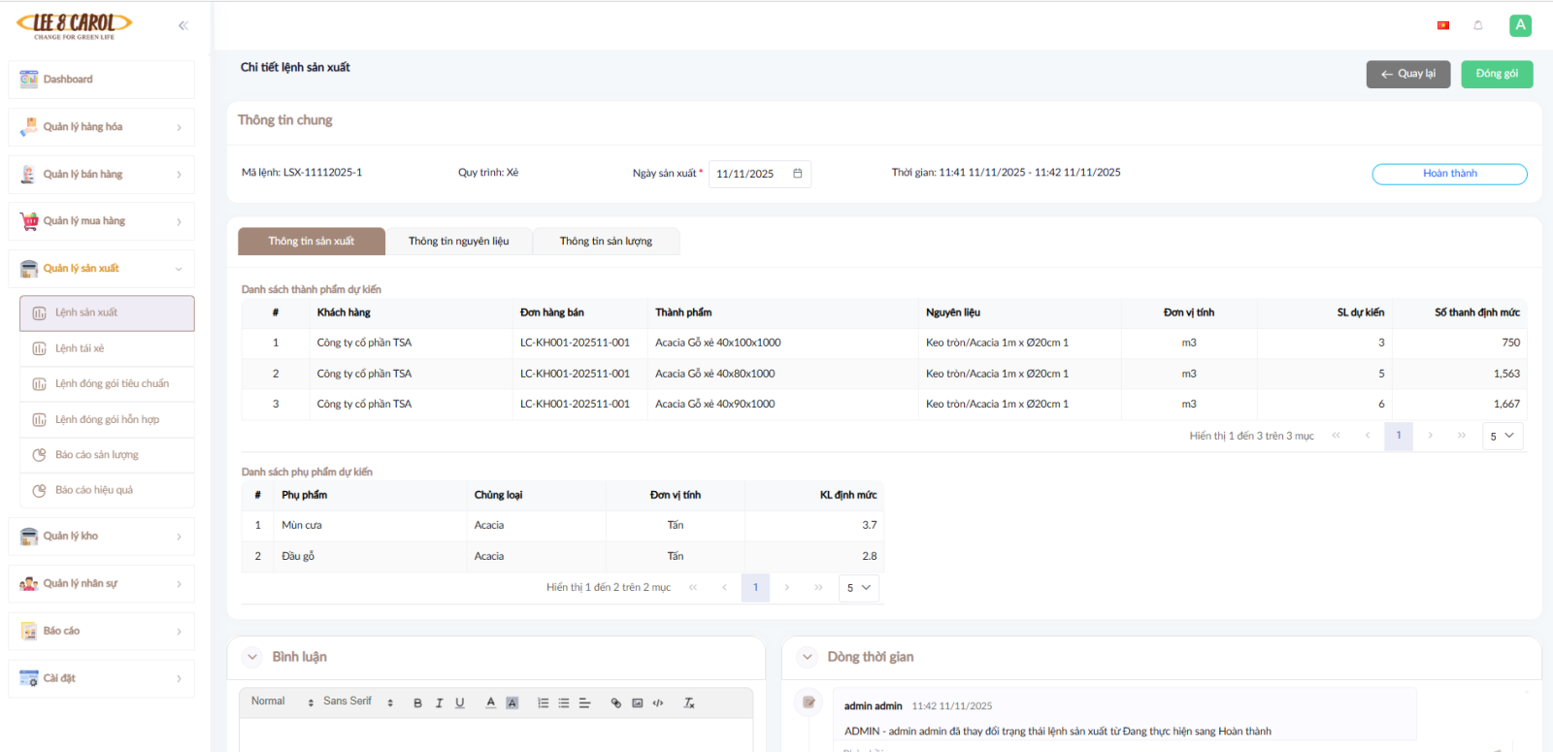Clear formatting in the comment editor
The image size is (1553, 752).
(x=689, y=703)
